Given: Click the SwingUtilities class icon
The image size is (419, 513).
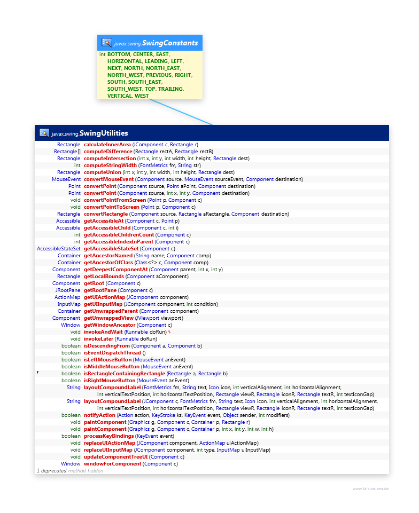Looking at the screenshot, I should (x=44, y=132).
